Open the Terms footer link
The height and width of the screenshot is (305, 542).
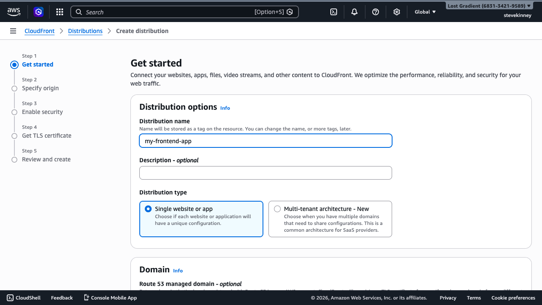pos(474,298)
